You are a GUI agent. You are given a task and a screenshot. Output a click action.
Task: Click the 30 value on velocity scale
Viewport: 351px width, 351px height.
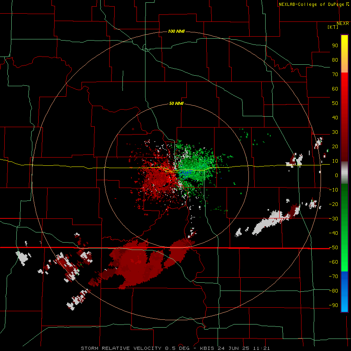click(x=335, y=132)
